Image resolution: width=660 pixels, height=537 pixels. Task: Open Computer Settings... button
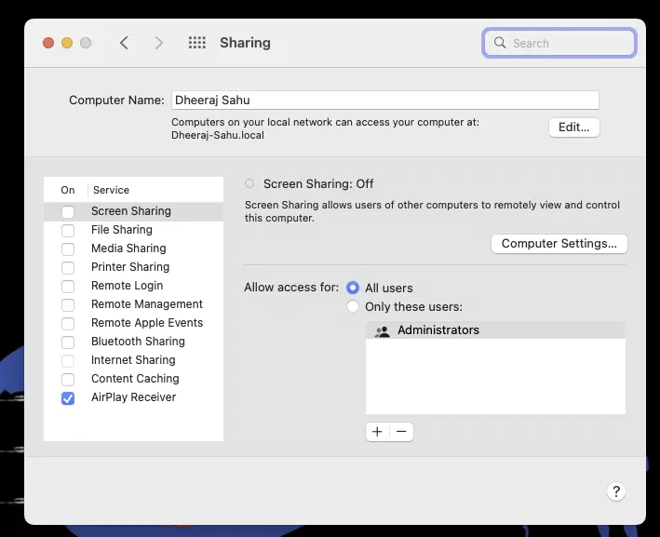(x=559, y=244)
